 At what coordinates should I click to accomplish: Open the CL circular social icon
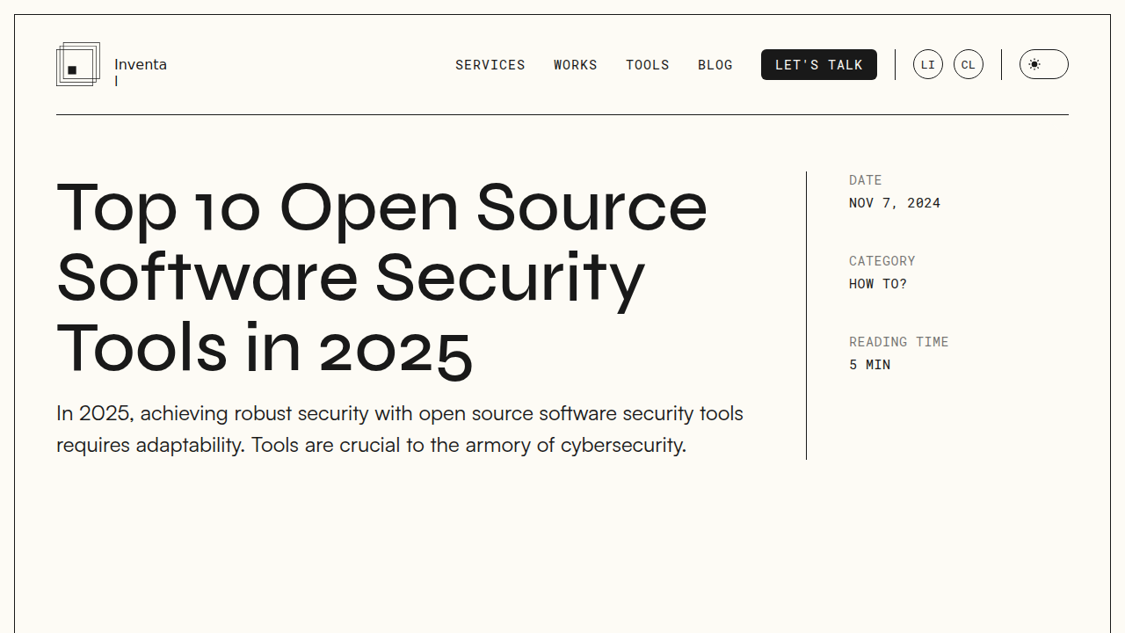[969, 64]
